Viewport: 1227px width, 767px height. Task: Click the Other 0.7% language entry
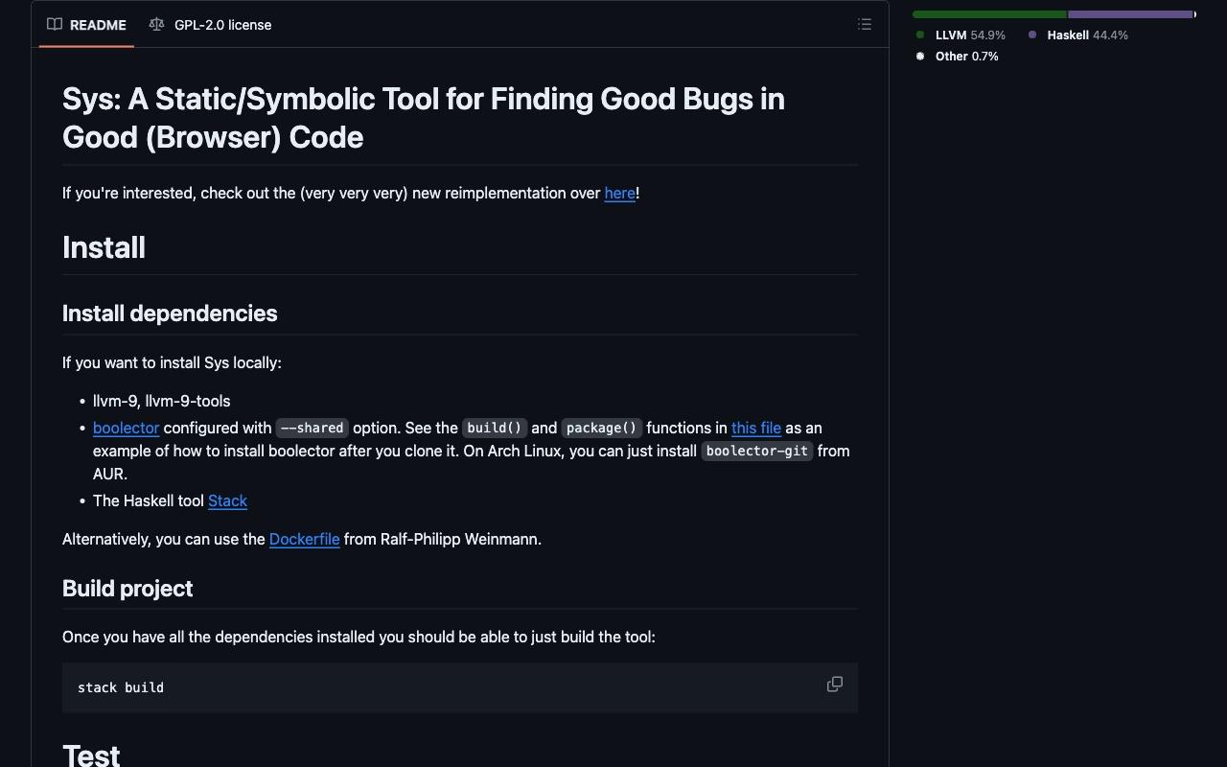point(957,57)
